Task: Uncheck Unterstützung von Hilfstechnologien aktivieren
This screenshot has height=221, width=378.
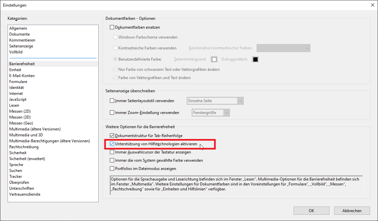Action: [x=112, y=144]
